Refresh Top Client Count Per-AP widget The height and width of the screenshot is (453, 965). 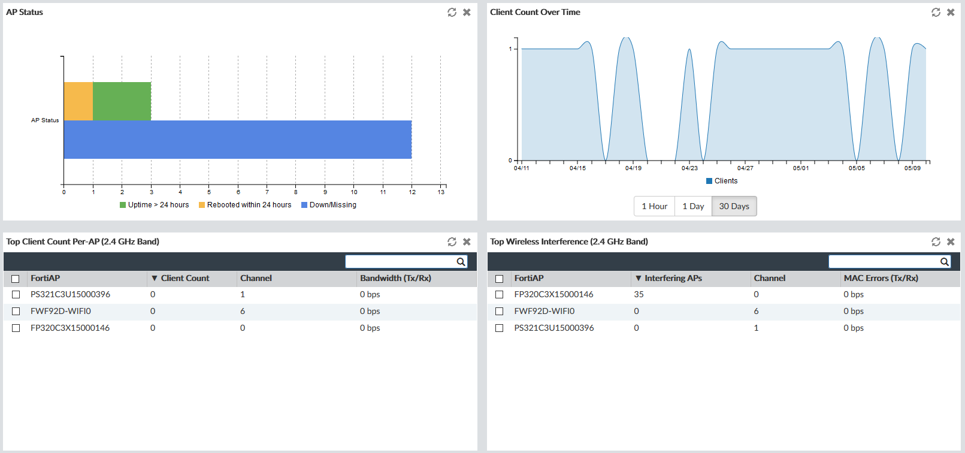click(x=452, y=241)
